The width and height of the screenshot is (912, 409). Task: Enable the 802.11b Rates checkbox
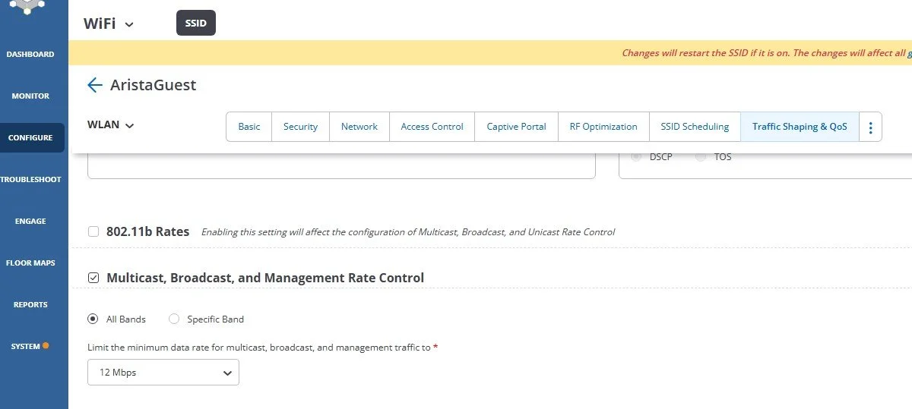[93, 231]
